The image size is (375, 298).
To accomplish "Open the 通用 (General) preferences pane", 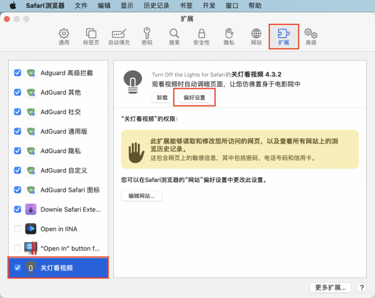I will 64,37.
